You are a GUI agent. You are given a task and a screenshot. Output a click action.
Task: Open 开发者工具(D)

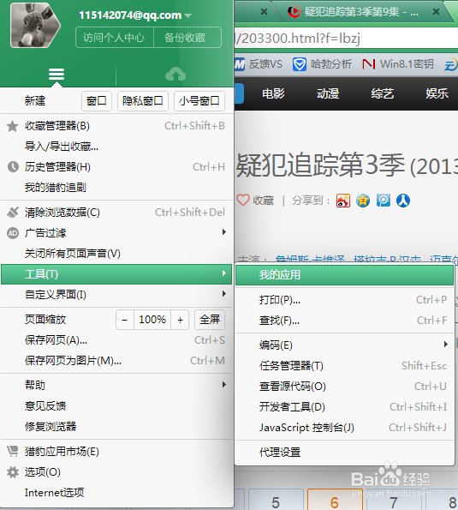coord(344,406)
